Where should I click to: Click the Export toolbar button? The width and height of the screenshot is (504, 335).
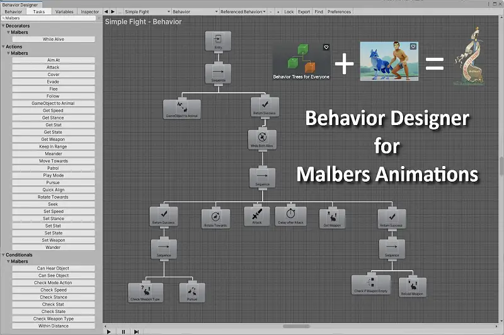click(304, 11)
